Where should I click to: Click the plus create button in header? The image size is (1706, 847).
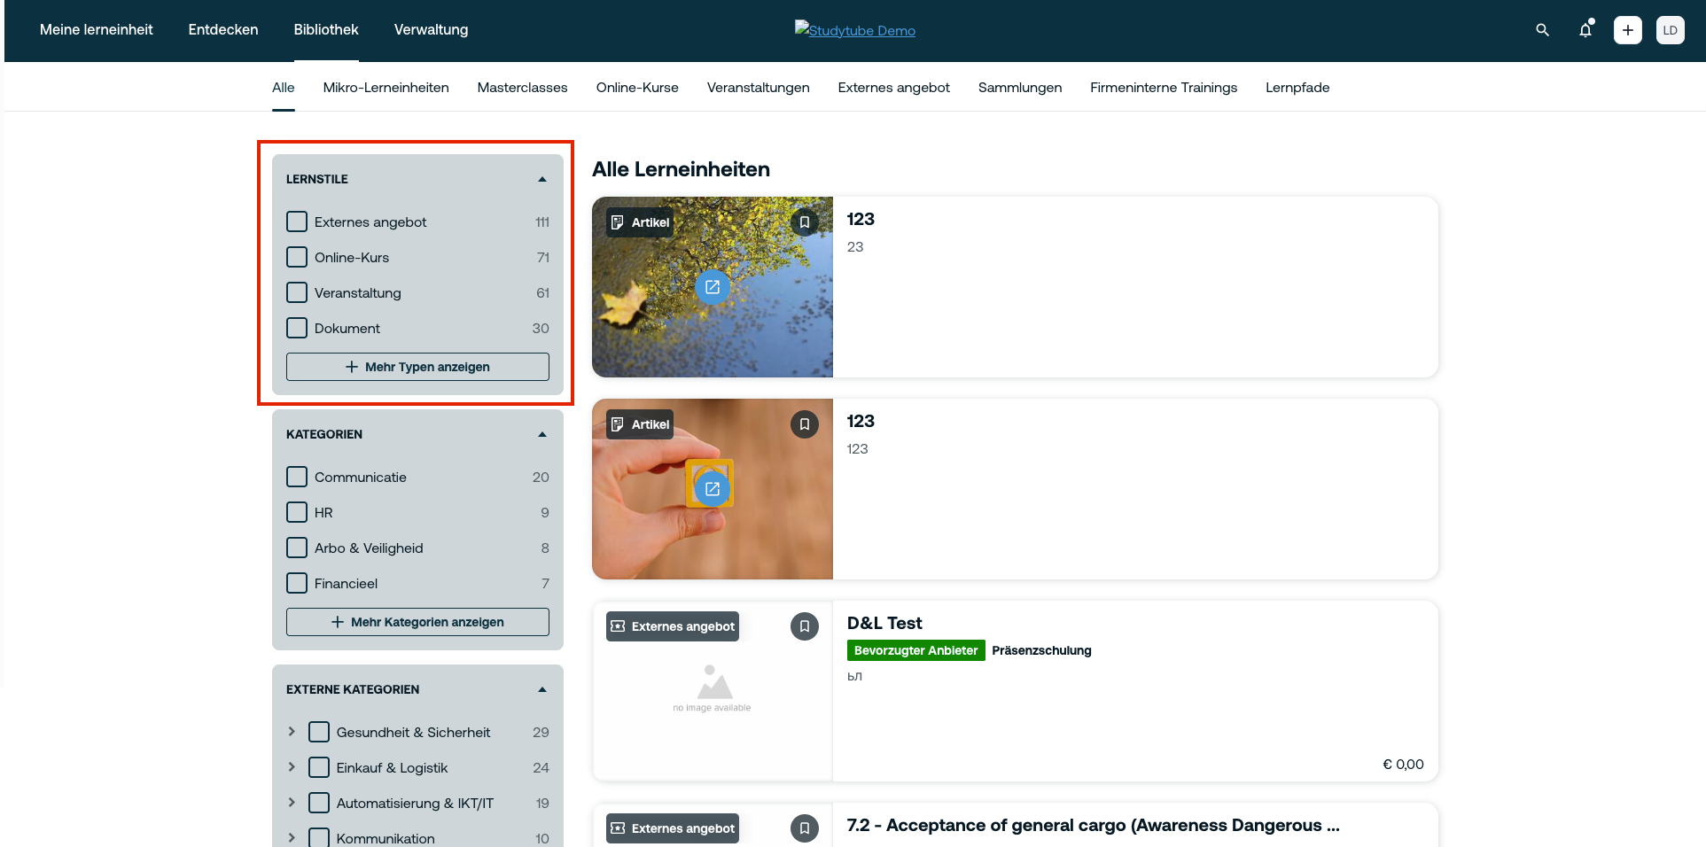[1627, 30]
